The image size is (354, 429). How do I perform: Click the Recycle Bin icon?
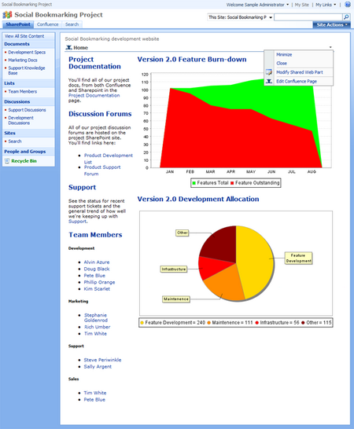(x=7, y=161)
